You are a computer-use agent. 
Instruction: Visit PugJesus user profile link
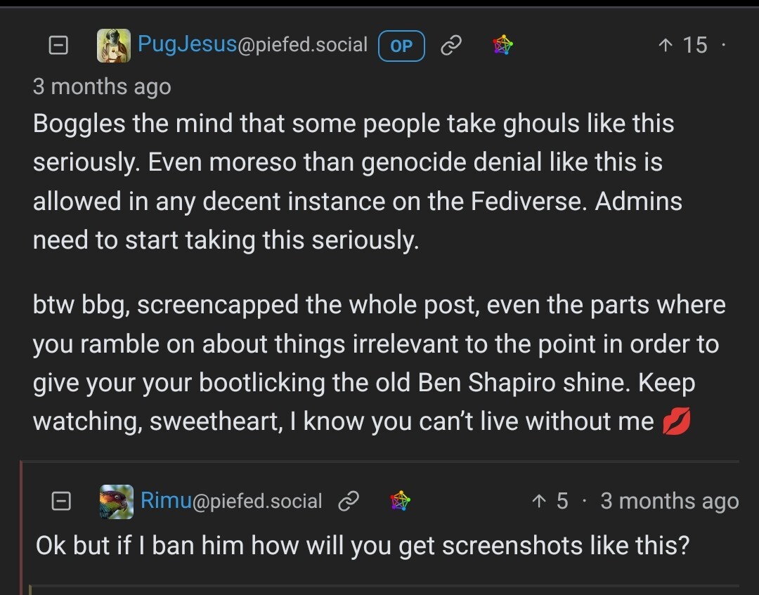(187, 44)
